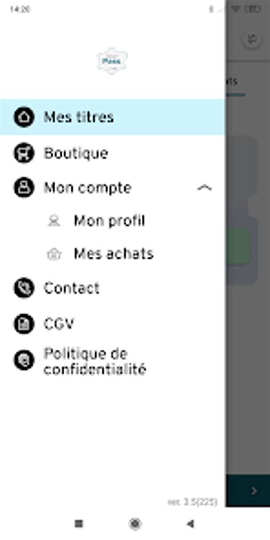Open Mes achats sub-item
Image resolution: width=270 pixels, height=540 pixels.
[x=112, y=254]
